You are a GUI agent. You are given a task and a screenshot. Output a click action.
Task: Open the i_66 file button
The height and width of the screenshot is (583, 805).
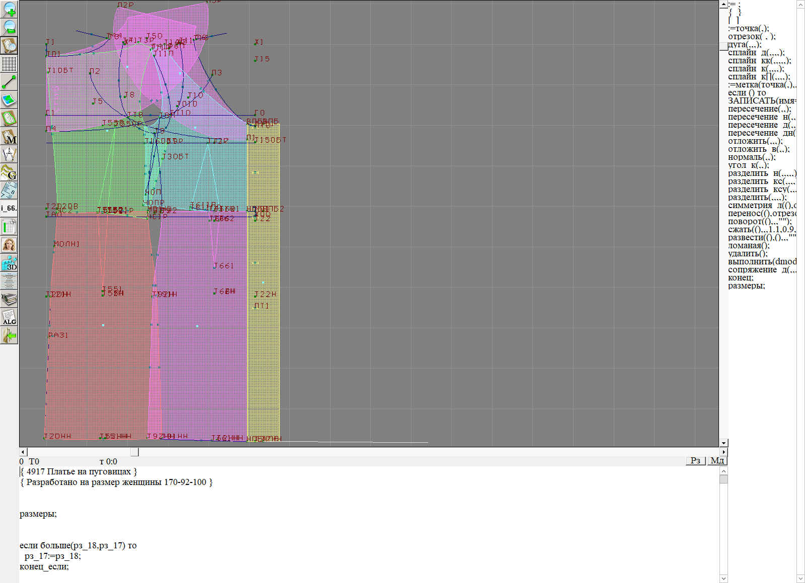[x=9, y=208]
